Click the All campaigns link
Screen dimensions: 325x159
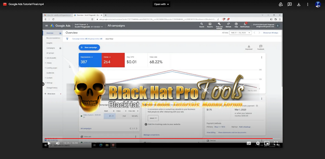[86, 129]
